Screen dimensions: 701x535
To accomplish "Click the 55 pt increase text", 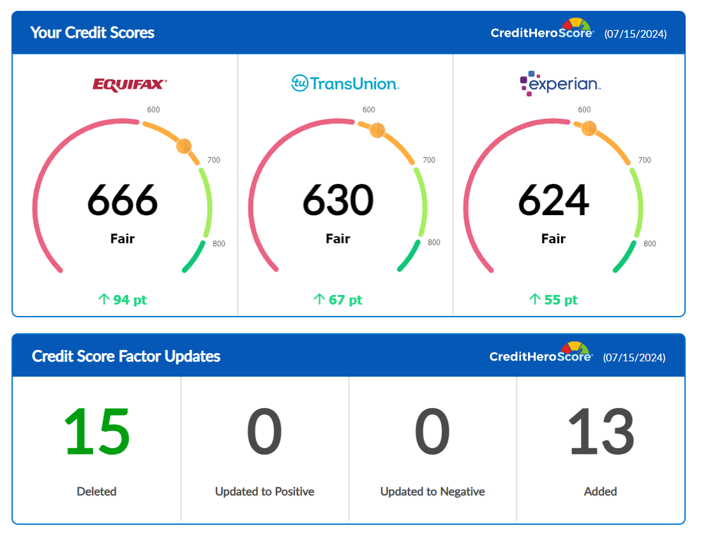I will [x=561, y=300].
